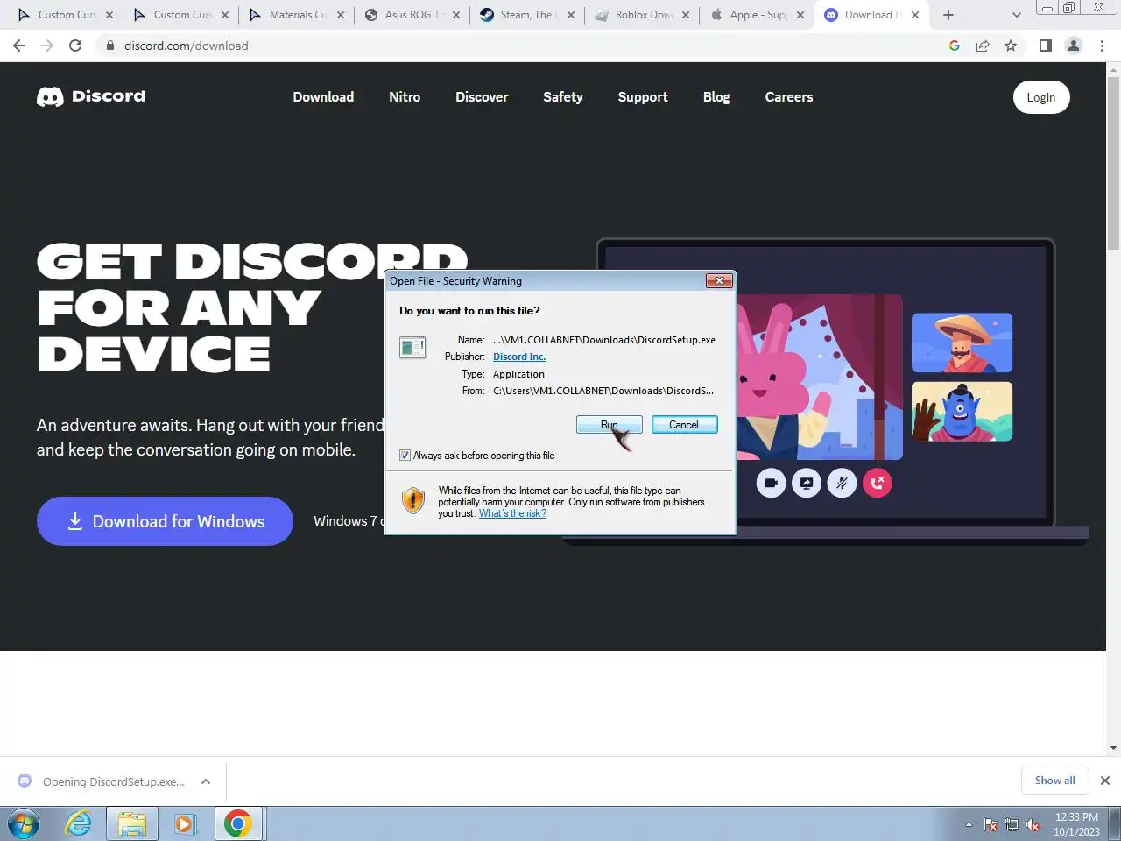Click Show all downloads button

click(1055, 781)
